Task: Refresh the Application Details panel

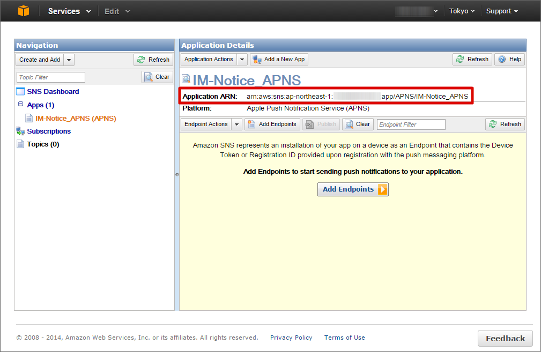Action: coord(472,60)
